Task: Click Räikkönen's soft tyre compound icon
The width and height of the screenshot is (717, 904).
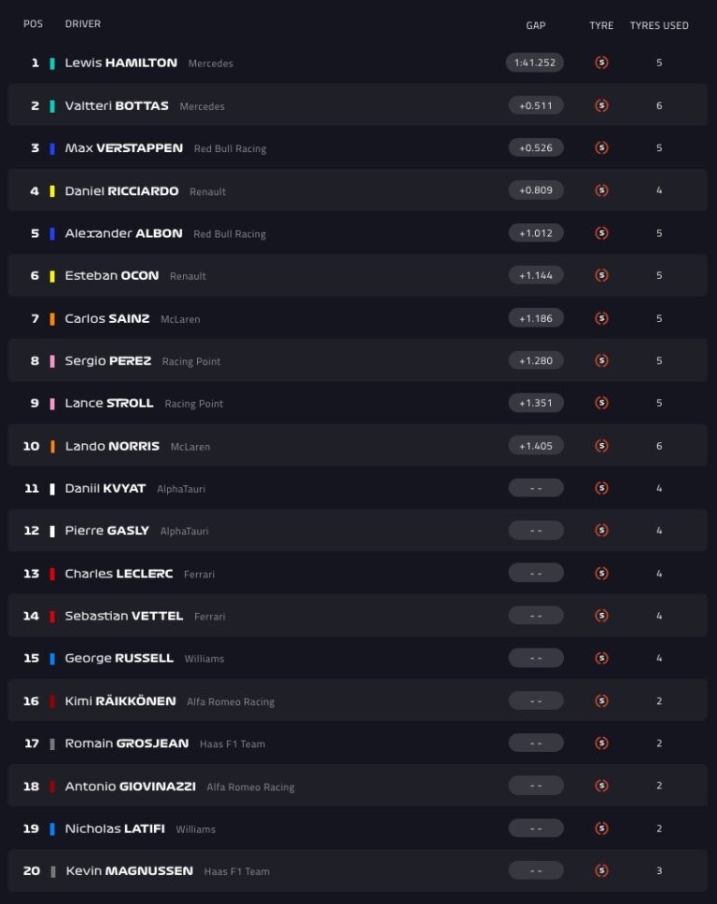Action: coord(601,701)
